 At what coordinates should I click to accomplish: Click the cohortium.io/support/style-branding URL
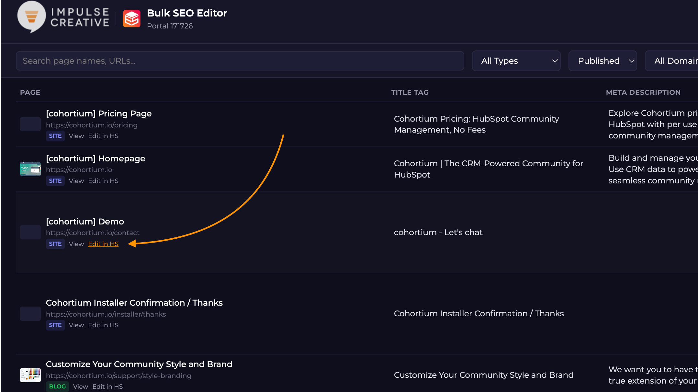click(x=118, y=376)
